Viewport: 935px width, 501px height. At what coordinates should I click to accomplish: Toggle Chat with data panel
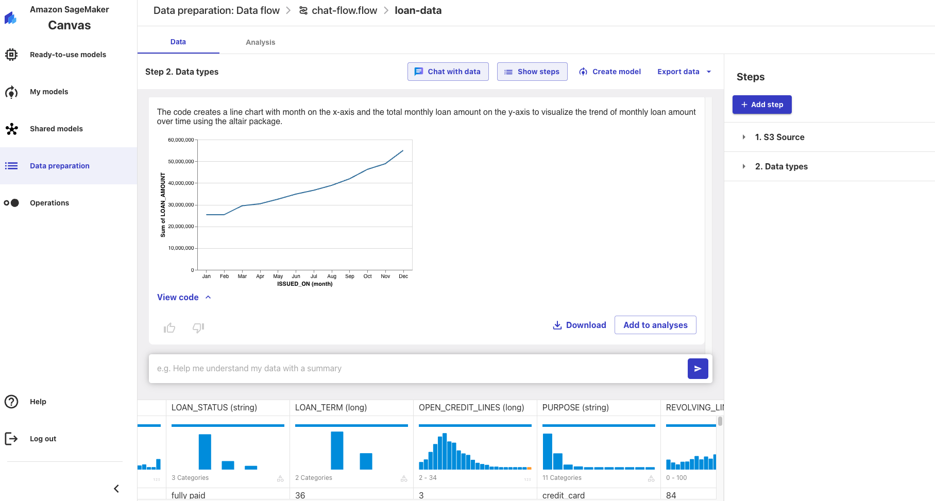pyautogui.click(x=448, y=72)
